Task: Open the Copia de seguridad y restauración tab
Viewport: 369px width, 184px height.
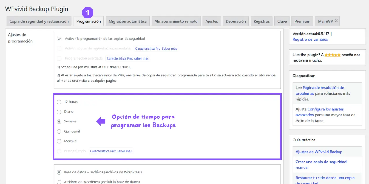Action: pos(39,21)
